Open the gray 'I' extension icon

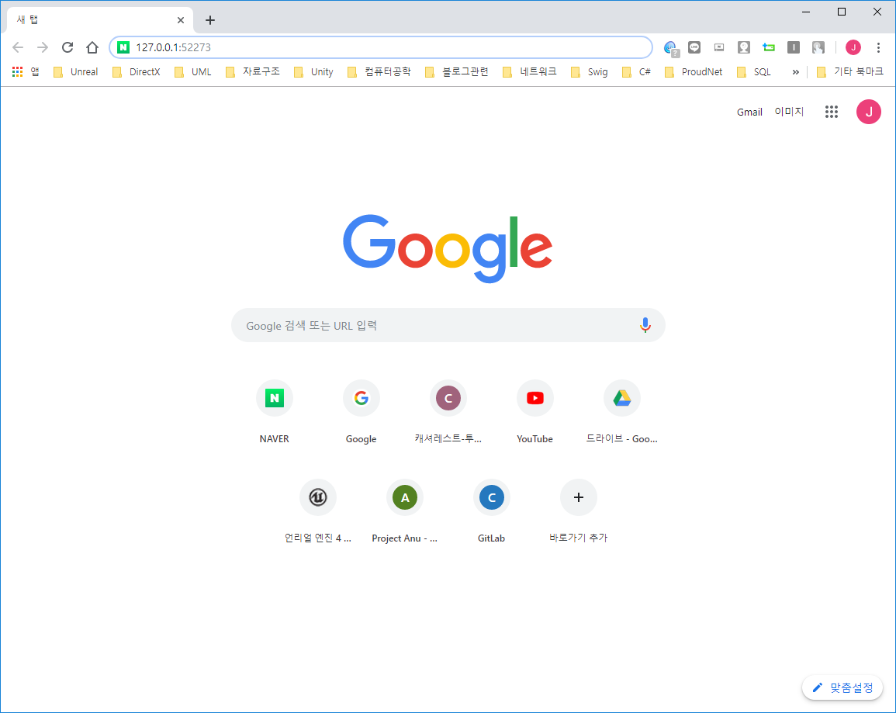pos(793,47)
